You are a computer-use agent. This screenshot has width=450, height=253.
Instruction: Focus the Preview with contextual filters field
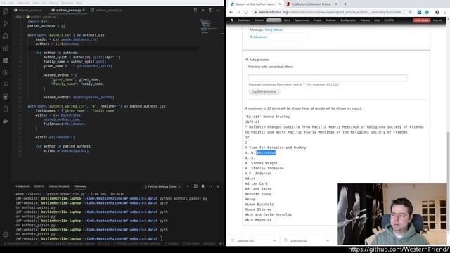(328, 78)
